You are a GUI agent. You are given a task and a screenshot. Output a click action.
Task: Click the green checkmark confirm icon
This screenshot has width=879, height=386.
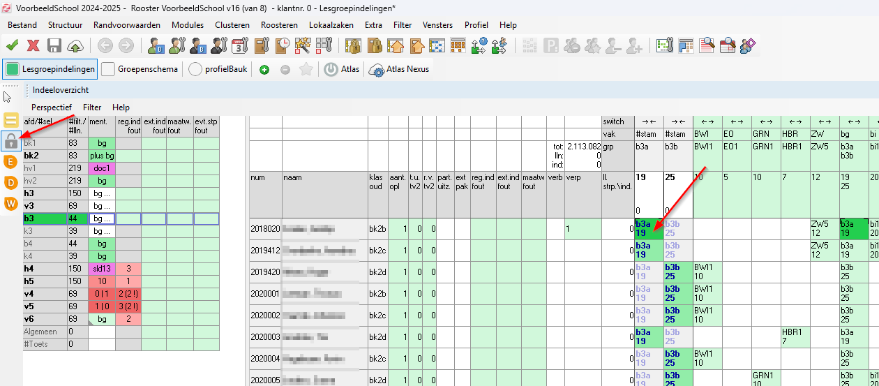12,46
